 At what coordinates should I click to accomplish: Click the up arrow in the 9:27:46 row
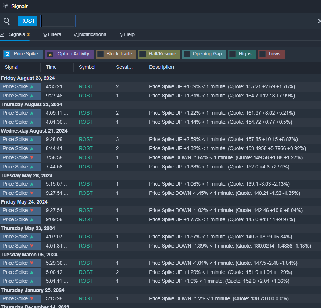coord(32,96)
